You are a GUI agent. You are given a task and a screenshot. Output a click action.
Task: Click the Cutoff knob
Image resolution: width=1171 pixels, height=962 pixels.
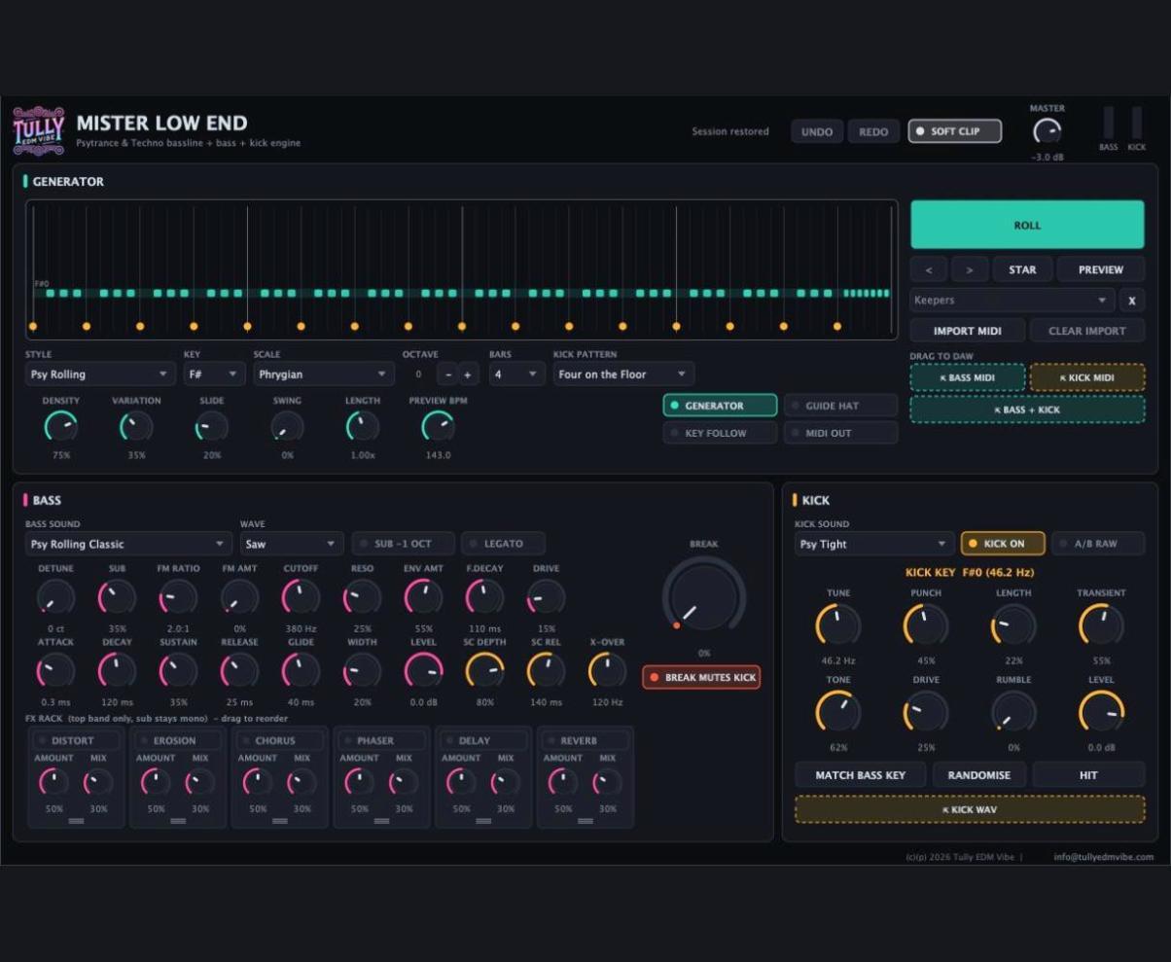(301, 597)
